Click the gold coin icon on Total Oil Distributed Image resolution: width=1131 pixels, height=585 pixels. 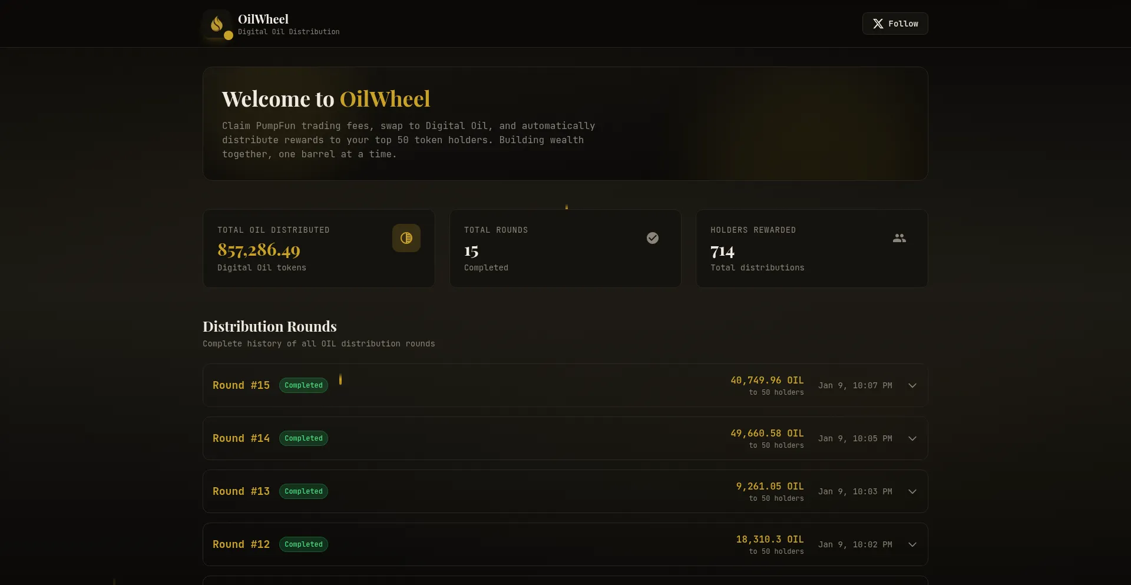pyautogui.click(x=406, y=238)
